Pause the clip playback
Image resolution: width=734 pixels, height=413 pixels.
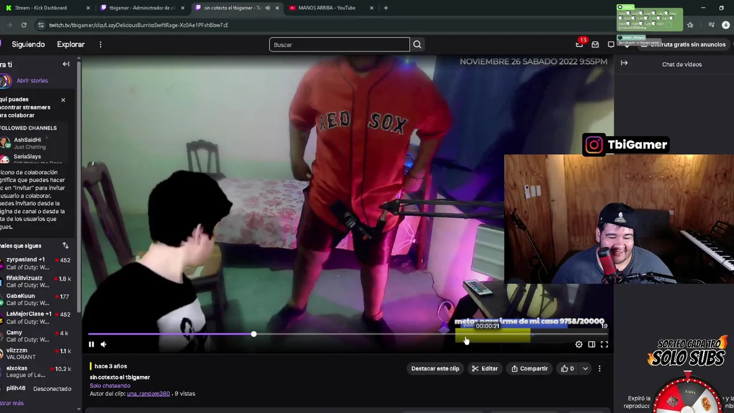point(91,344)
